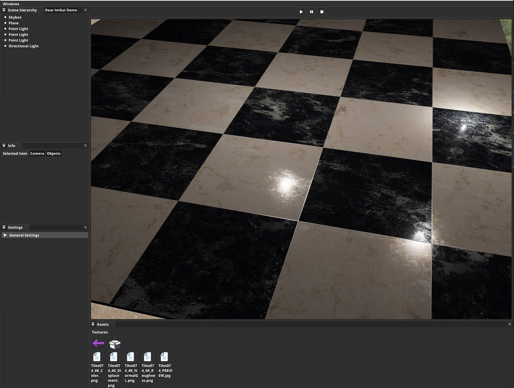Open the Objects tab in the Info panel
Viewport: 514px width, 388px height.
coord(53,153)
